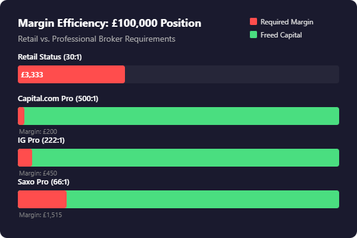The image size is (357, 238).
Task: Click the green segment of Saxo Pro bar
Action: click(x=203, y=199)
